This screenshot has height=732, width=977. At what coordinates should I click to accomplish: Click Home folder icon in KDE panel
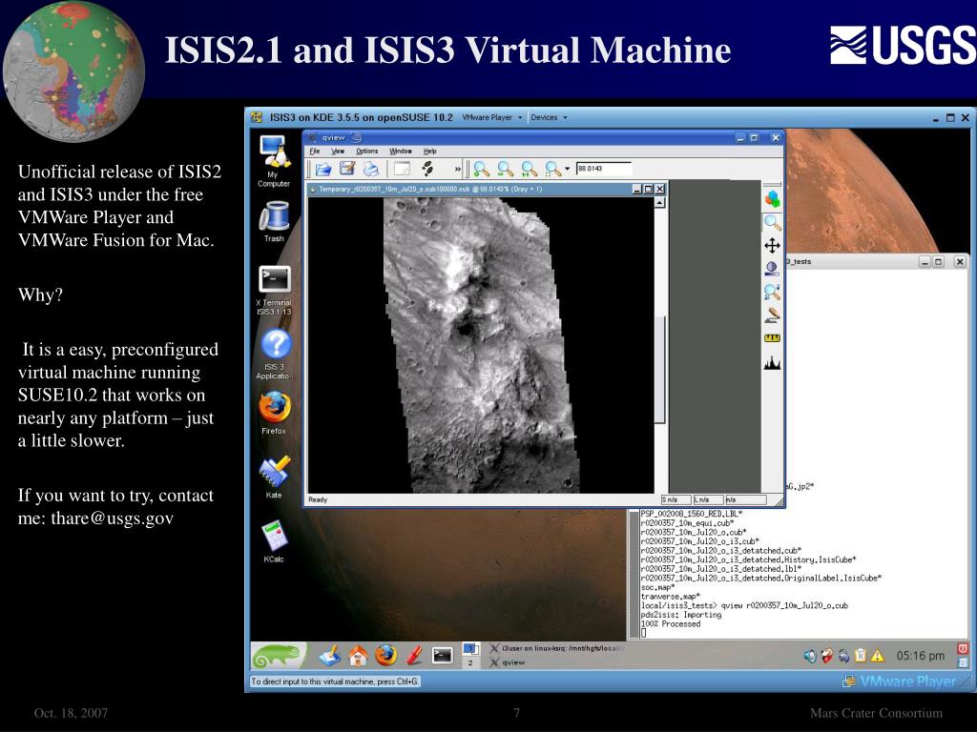coord(358,656)
